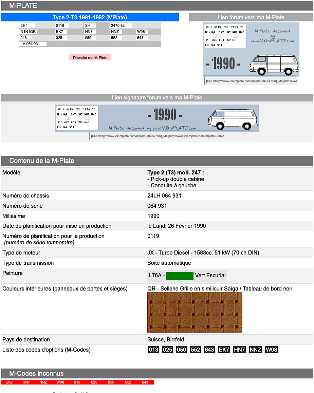
Task: Select the black 'HN7' option code badge
Action: [x=239, y=350]
